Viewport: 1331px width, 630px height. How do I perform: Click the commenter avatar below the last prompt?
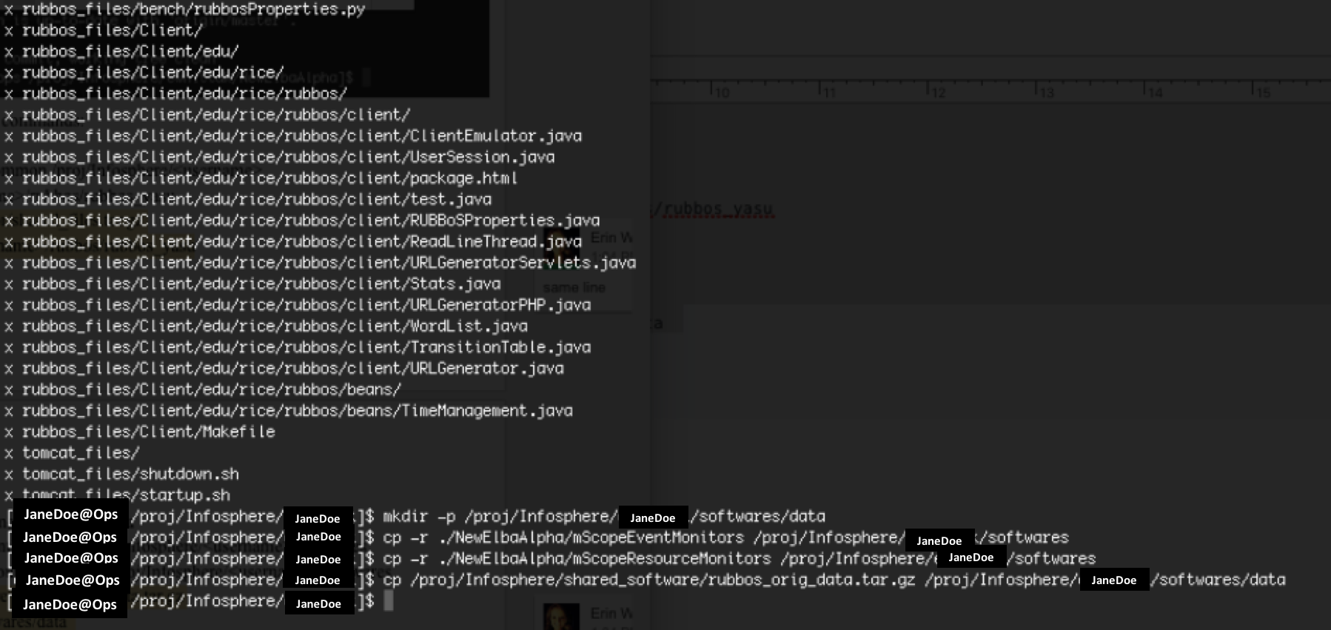coord(561,617)
